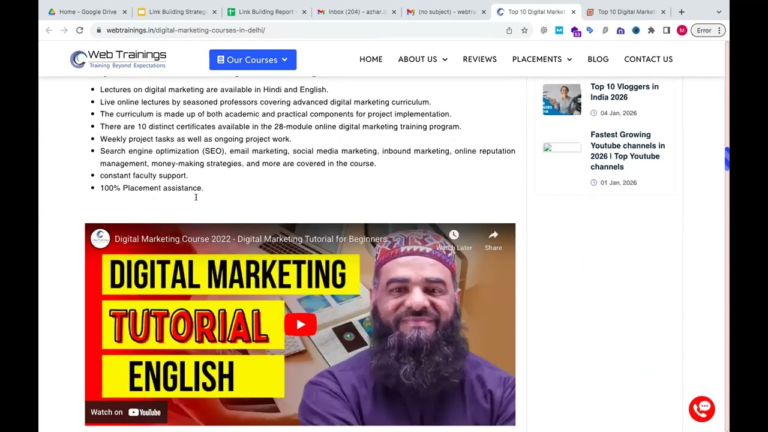
Task: Click the blue tag extension icon
Action: [x=590, y=30]
